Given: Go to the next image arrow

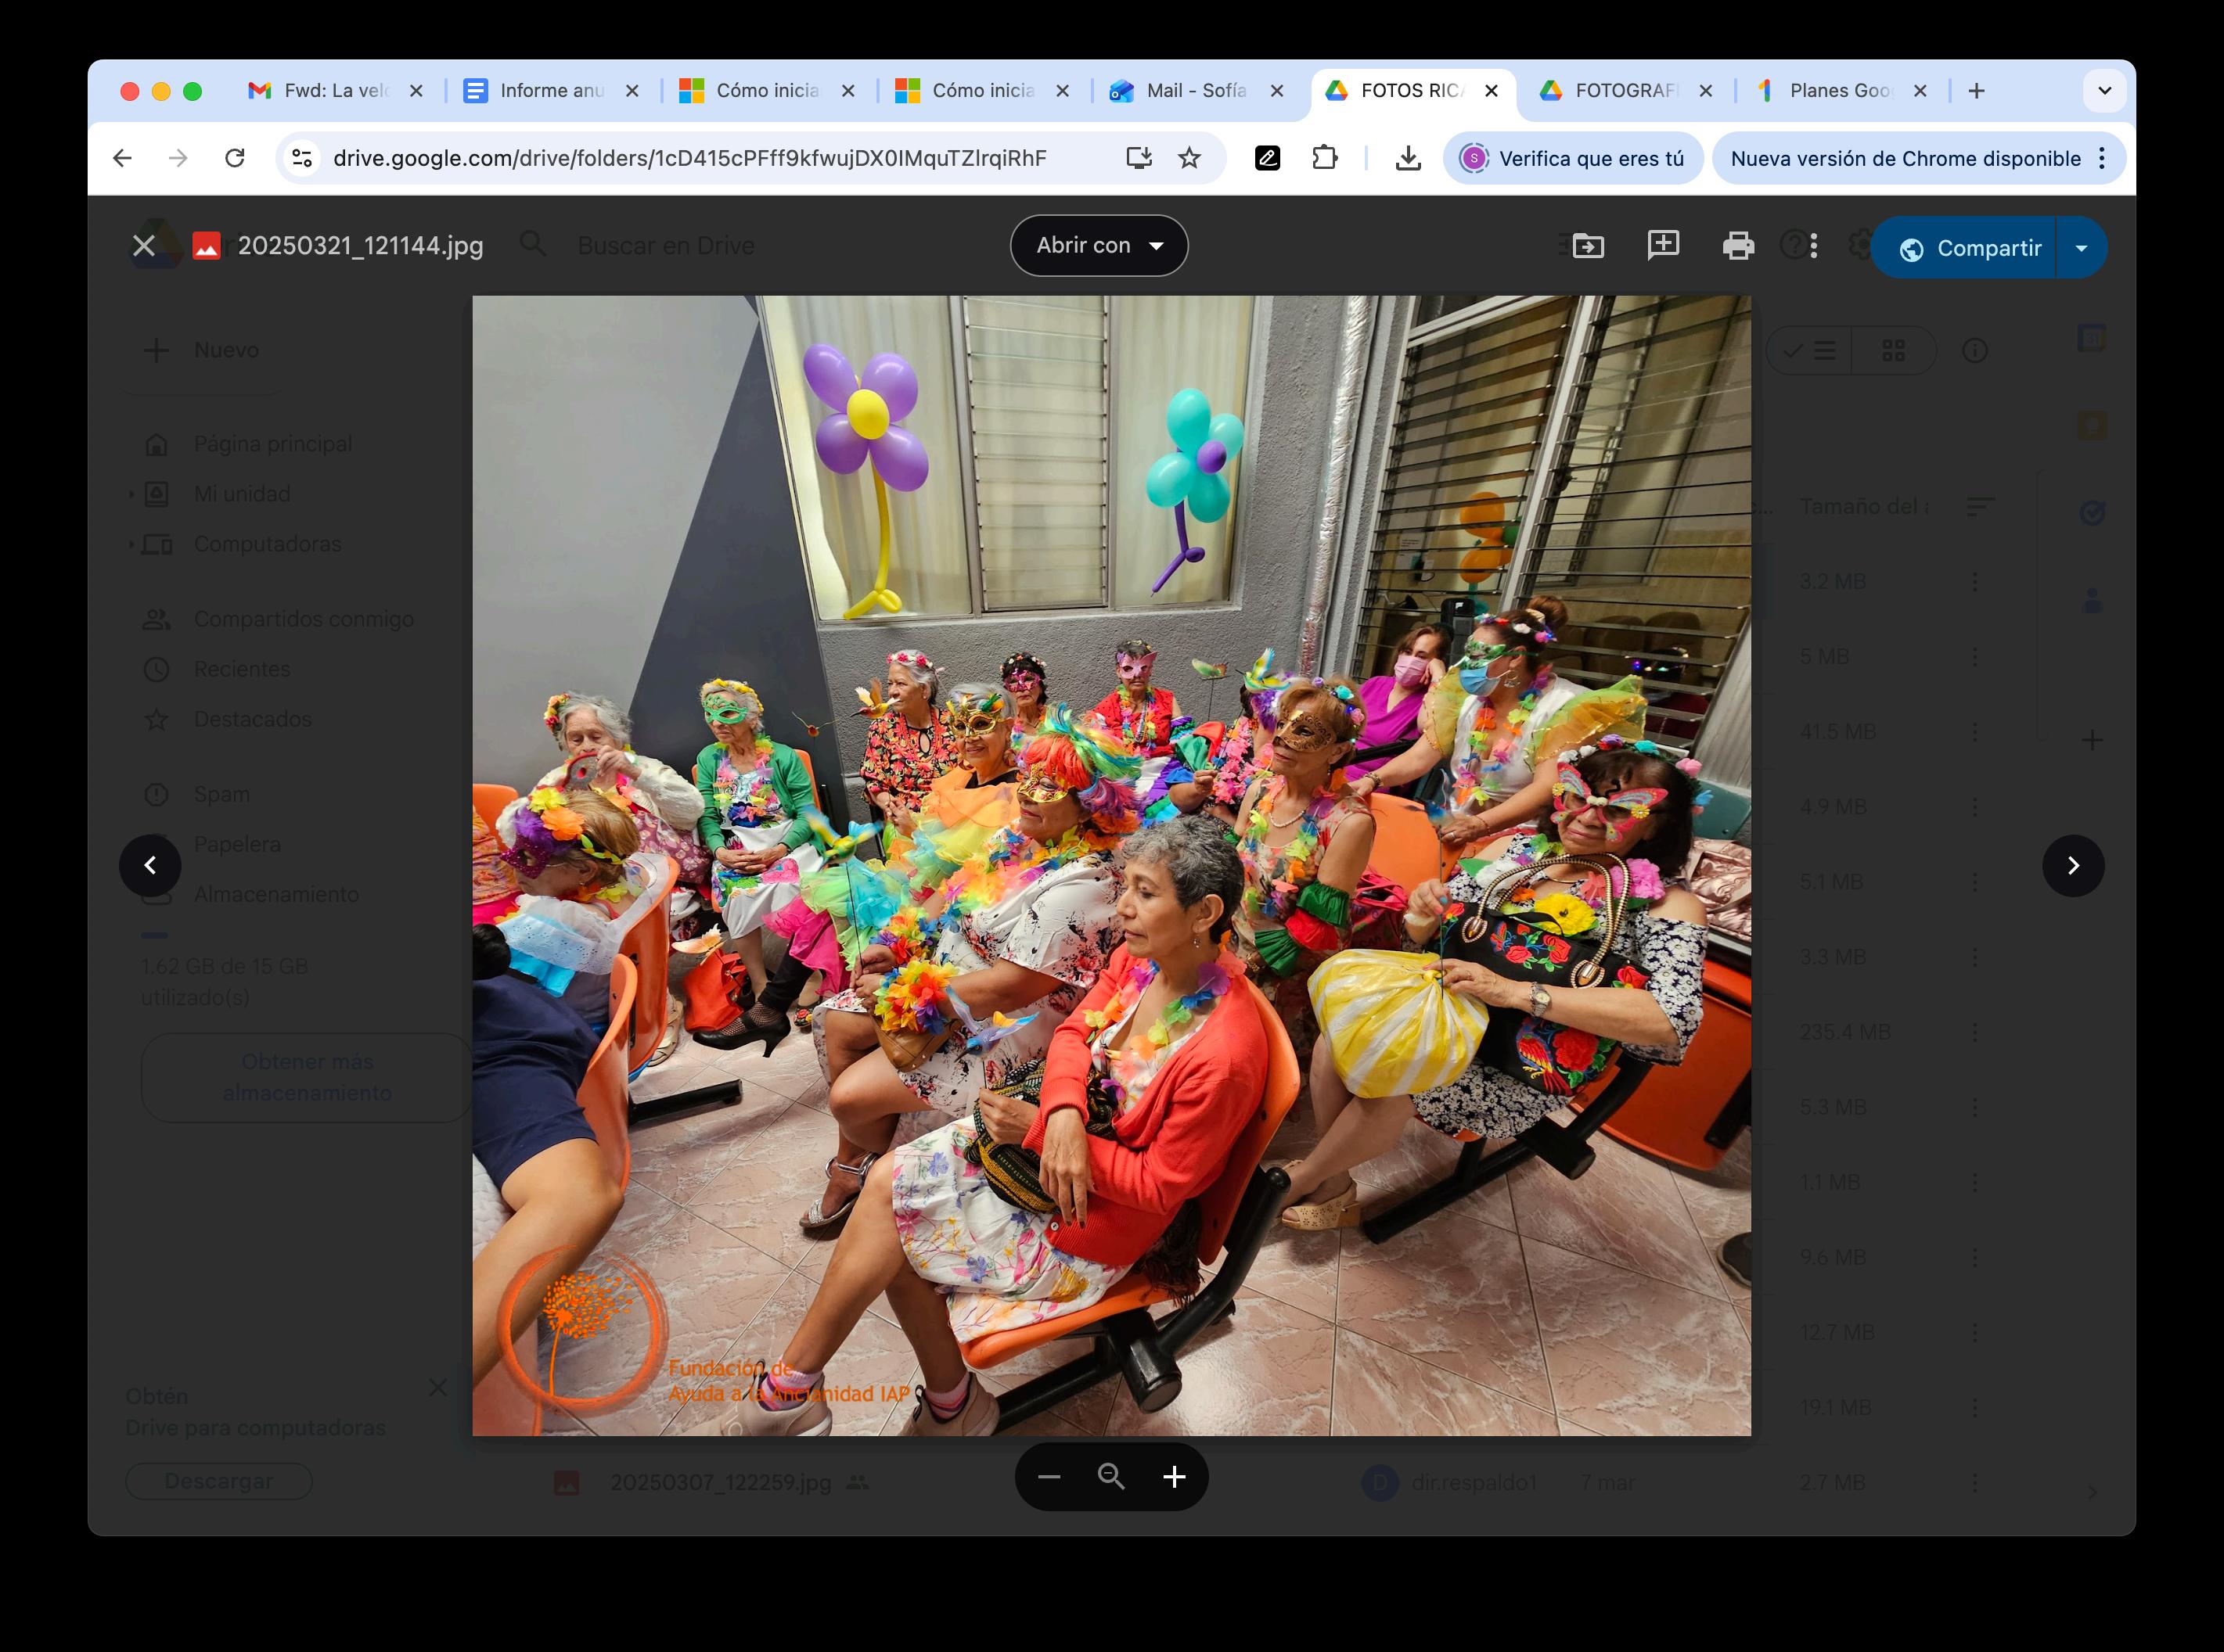Looking at the screenshot, I should (x=2073, y=866).
